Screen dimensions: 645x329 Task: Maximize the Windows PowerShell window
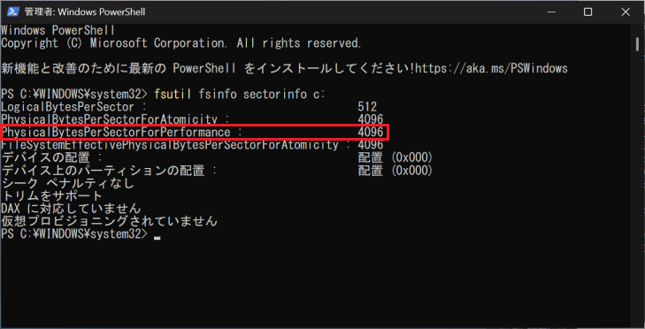point(588,11)
